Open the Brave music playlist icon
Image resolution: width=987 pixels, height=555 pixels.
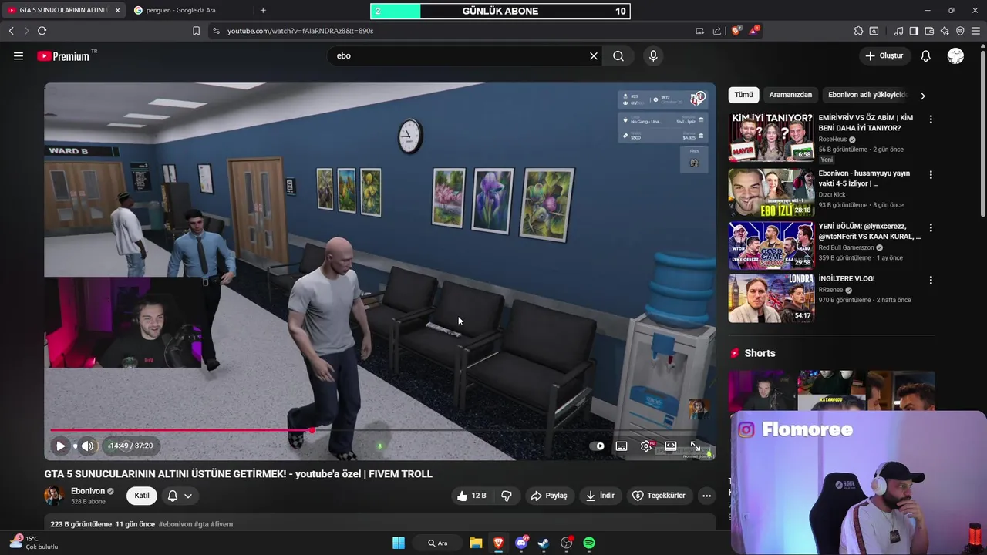click(x=898, y=31)
